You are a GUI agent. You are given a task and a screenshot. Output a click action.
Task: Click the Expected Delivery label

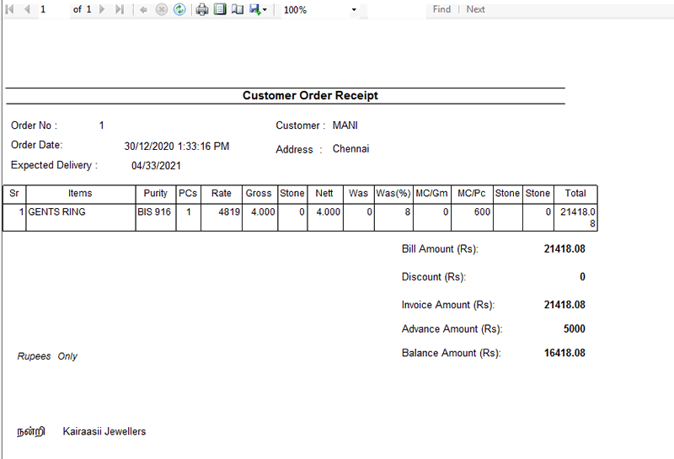pos(54,165)
